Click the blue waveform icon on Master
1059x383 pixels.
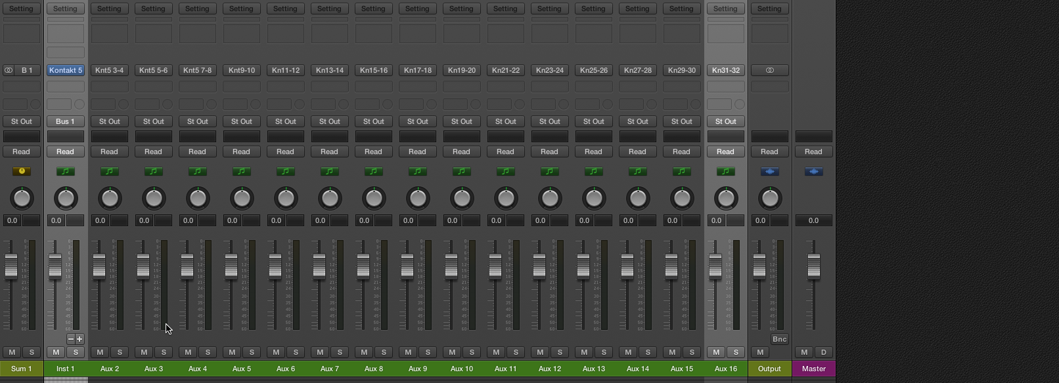[814, 172]
